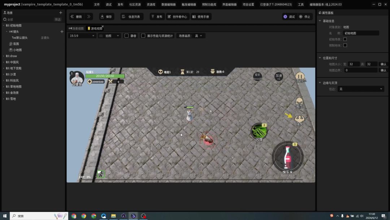Check the 初始场景 checkbox
This screenshot has width=390, height=220.
tap(345, 39)
